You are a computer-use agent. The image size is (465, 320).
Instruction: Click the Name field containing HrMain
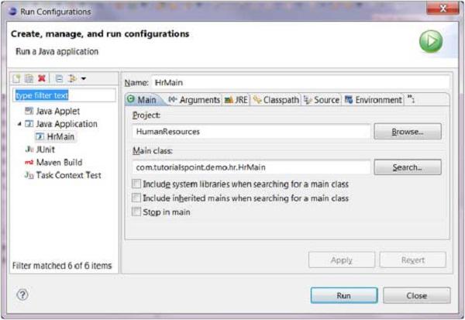[x=301, y=82]
